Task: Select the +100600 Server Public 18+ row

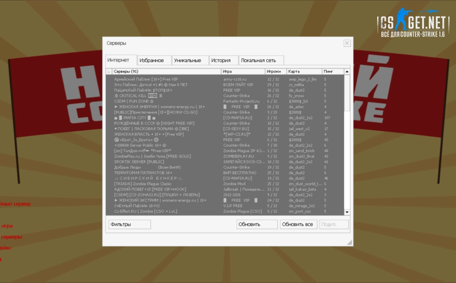Action: [x=225, y=145]
